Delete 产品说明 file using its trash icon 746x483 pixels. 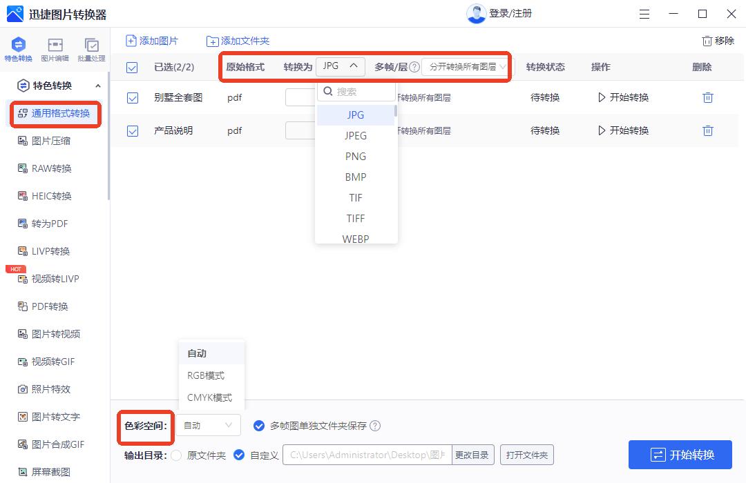tap(708, 130)
